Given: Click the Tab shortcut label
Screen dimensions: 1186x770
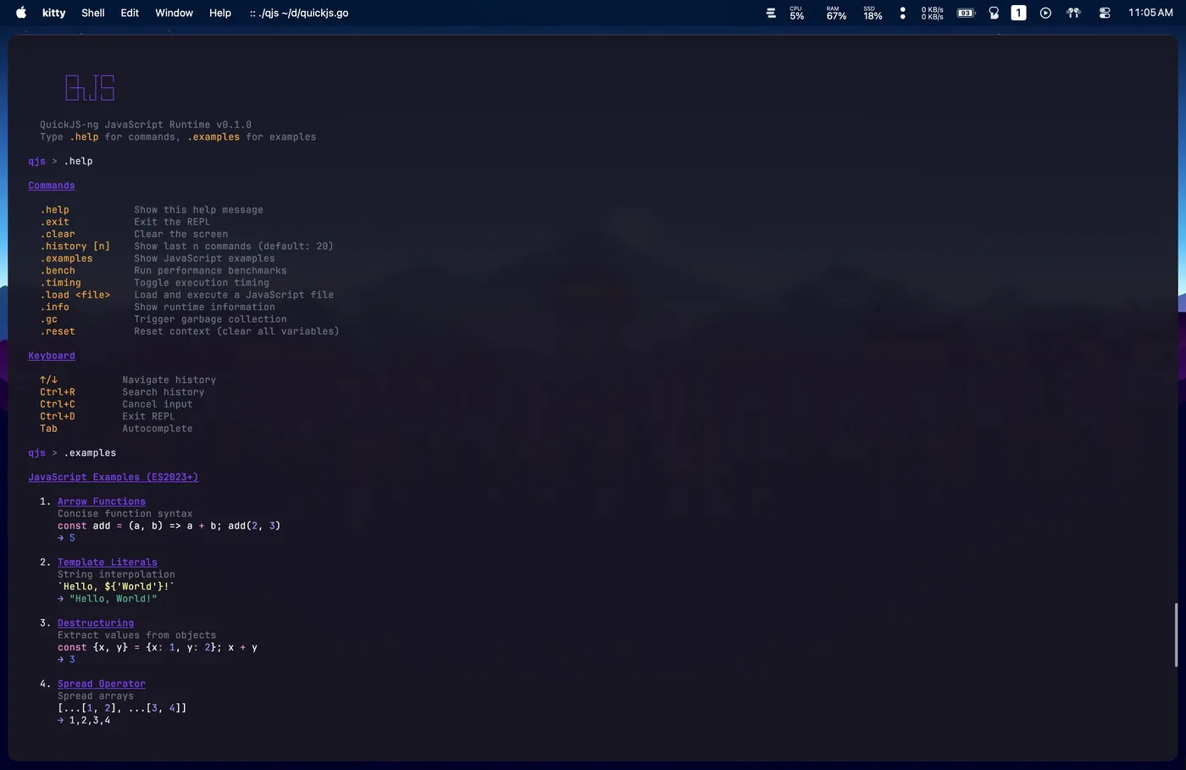Looking at the screenshot, I should (49, 429).
